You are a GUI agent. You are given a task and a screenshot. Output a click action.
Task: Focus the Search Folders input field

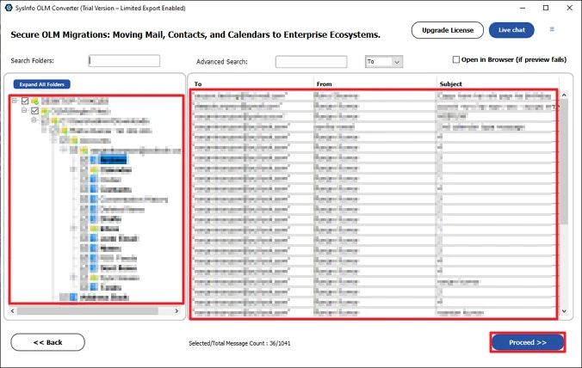[x=124, y=61]
